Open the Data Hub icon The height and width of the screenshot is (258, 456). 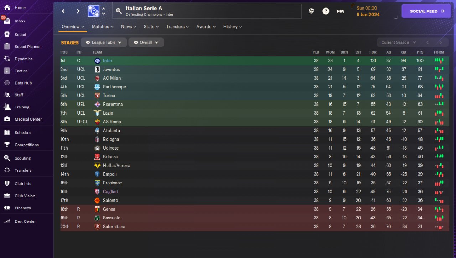point(7,83)
